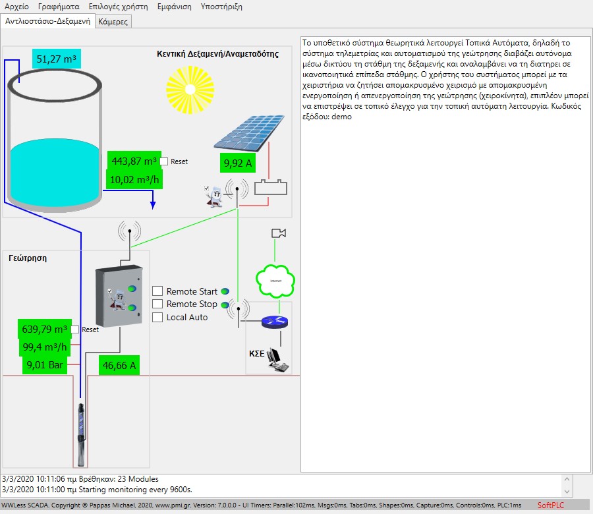Click the ΚΣΕ computer workstation icon
This screenshot has width=593, height=514.
(x=280, y=358)
